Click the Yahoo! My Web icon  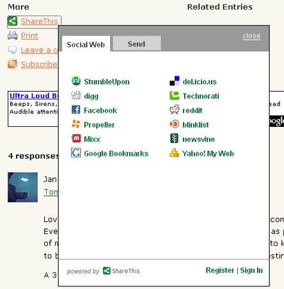click(174, 153)
